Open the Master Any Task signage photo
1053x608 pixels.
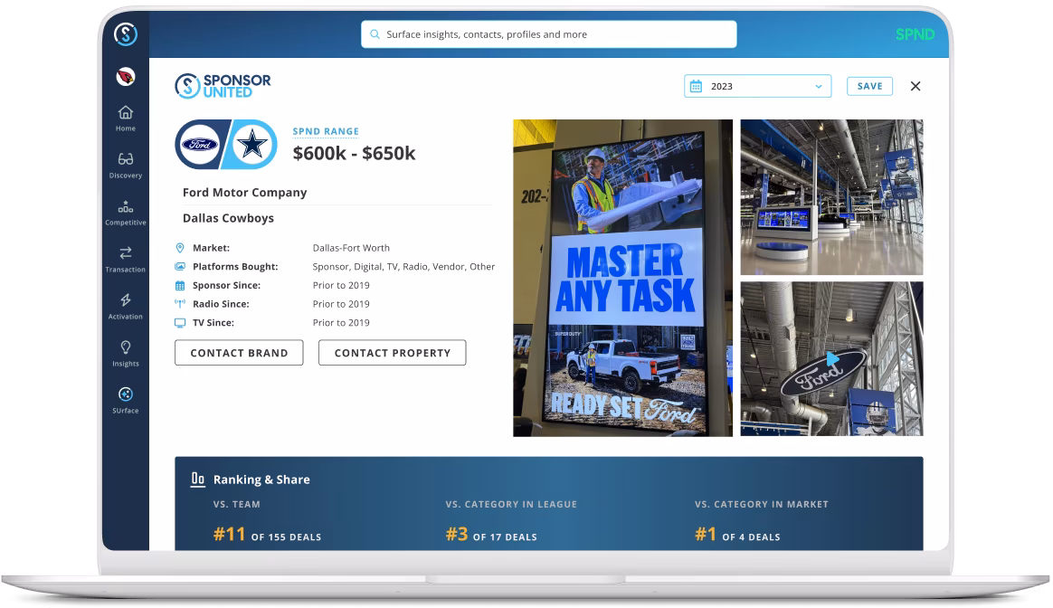tap(622, 278)
